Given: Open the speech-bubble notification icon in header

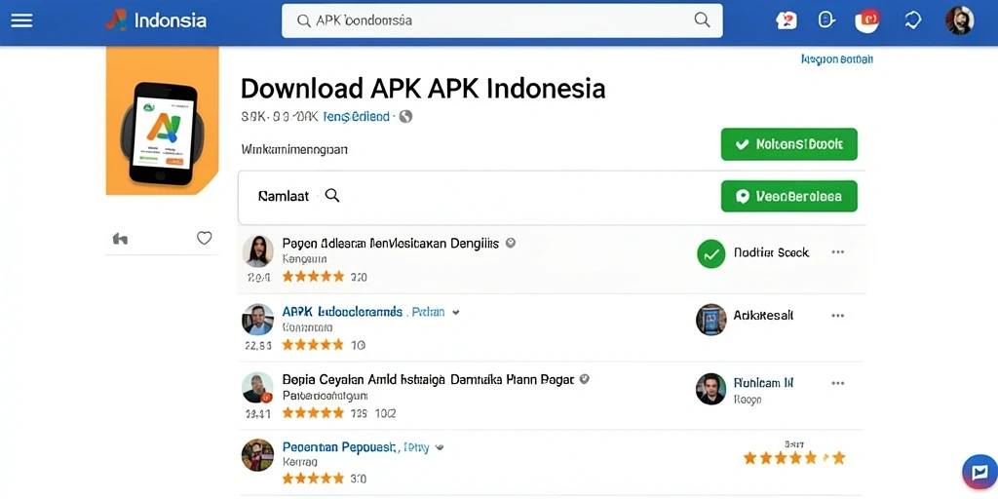Looking at the screenshot, I should [787, 20].
